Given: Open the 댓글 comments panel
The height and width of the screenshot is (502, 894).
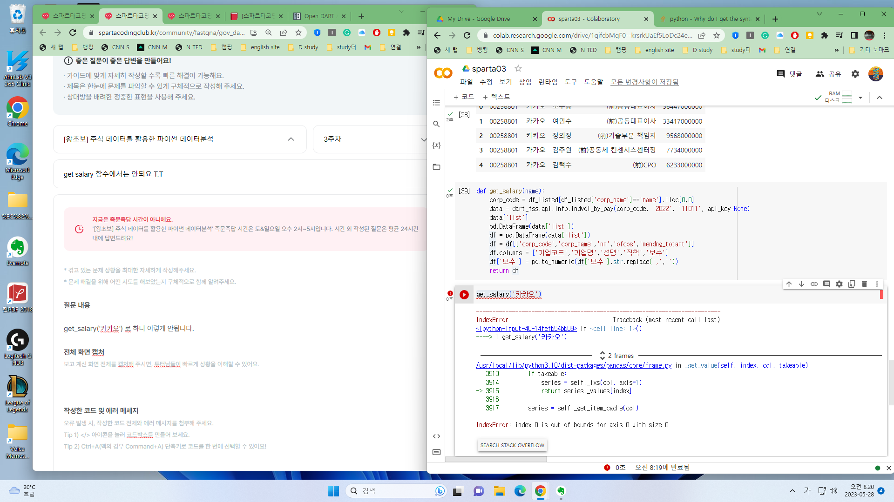Looking at the screenshot, I should point(789,74).
